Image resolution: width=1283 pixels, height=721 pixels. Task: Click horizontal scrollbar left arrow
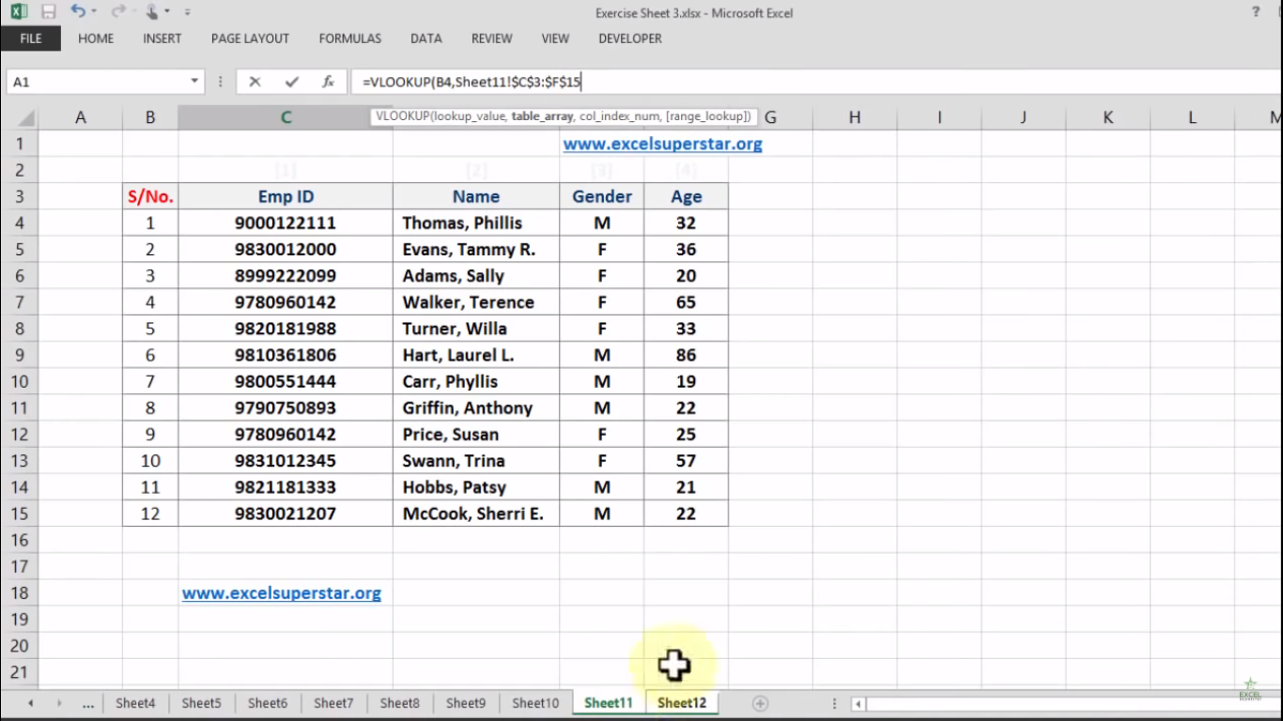tap(858, 703)
